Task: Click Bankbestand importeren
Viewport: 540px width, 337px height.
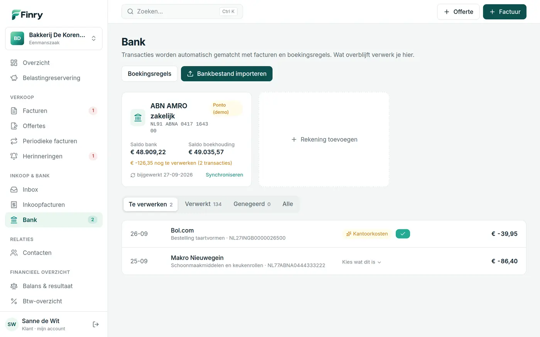Action: click(227, 74)
